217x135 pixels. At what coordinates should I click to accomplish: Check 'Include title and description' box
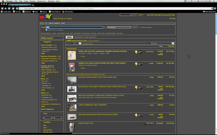tap(46, 30)
